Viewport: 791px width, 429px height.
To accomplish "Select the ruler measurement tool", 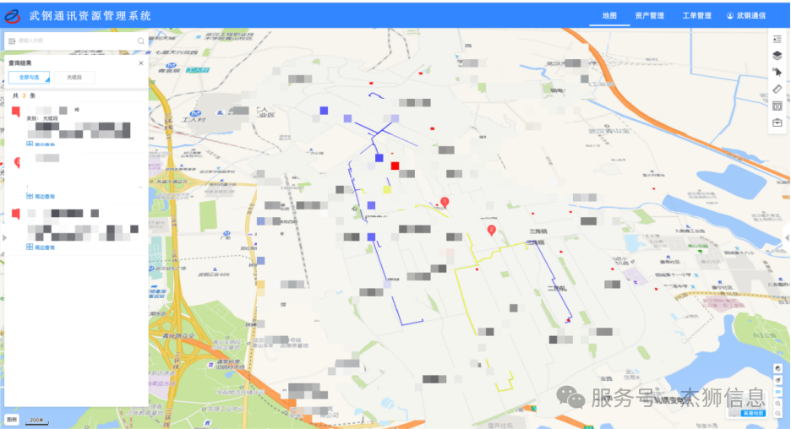I will coord(777,90).
